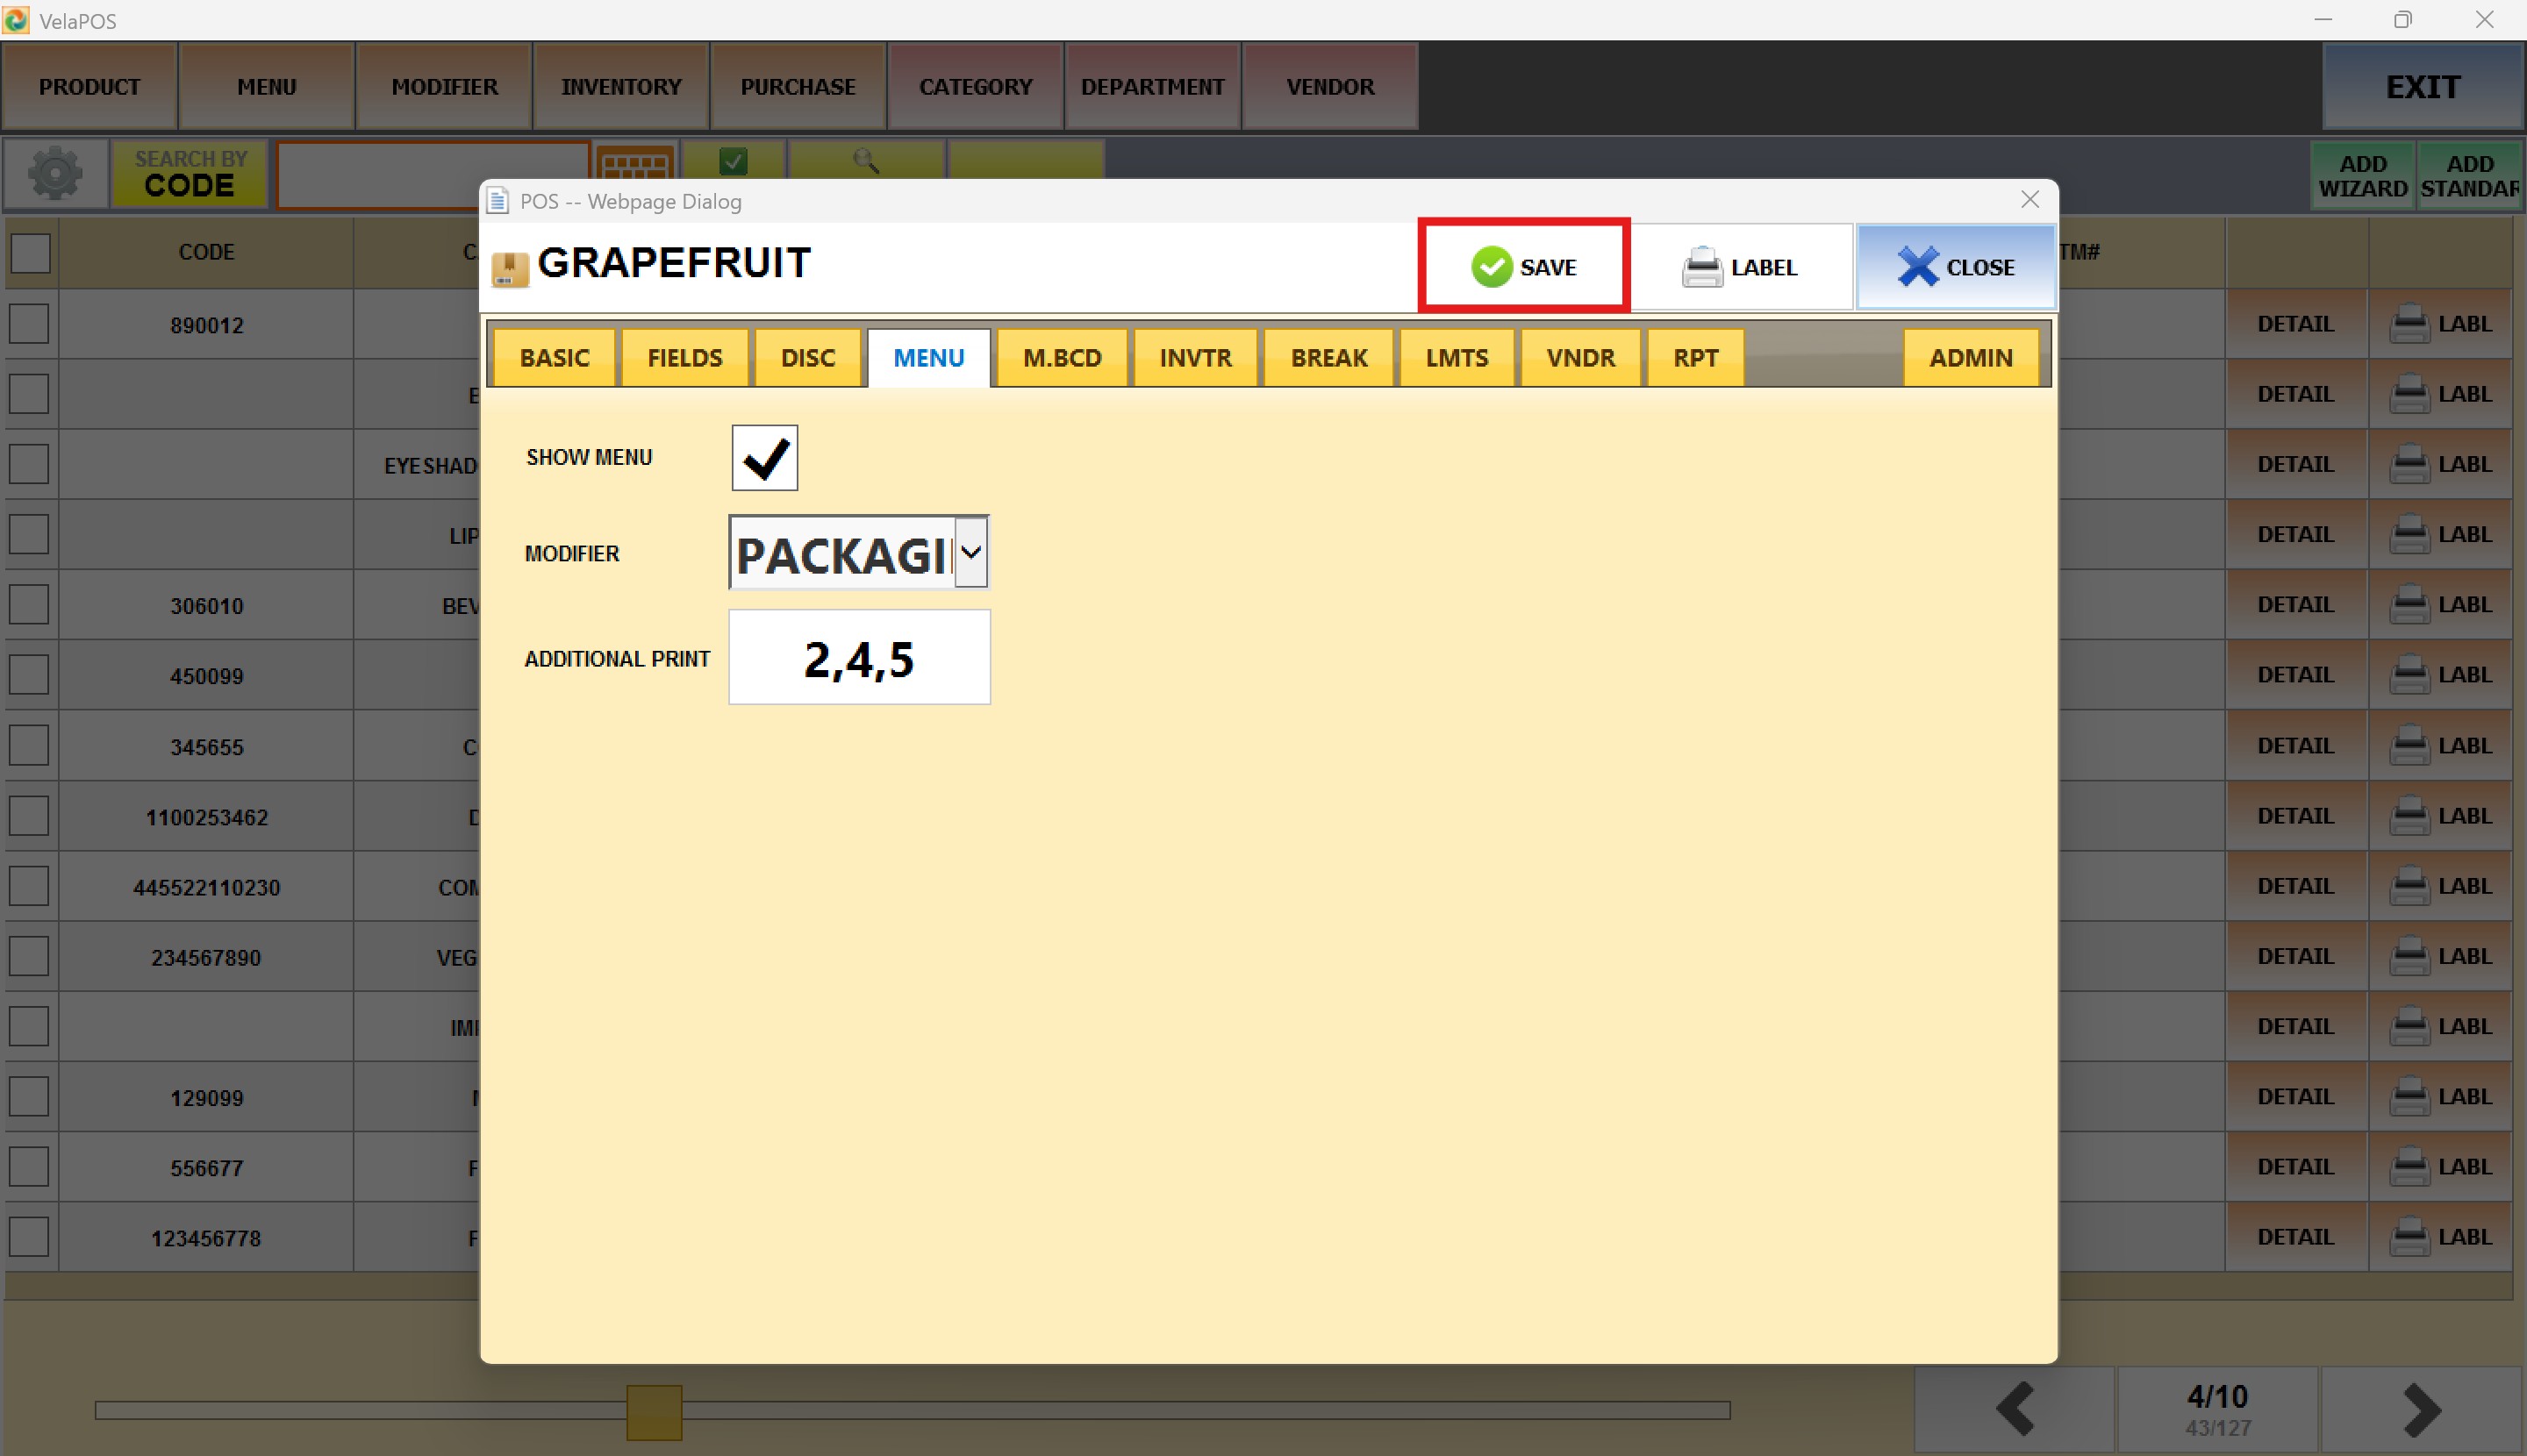Click the EXIT button
The width and height of the screenshot is (2527, 1456).
coord(2422,87)
